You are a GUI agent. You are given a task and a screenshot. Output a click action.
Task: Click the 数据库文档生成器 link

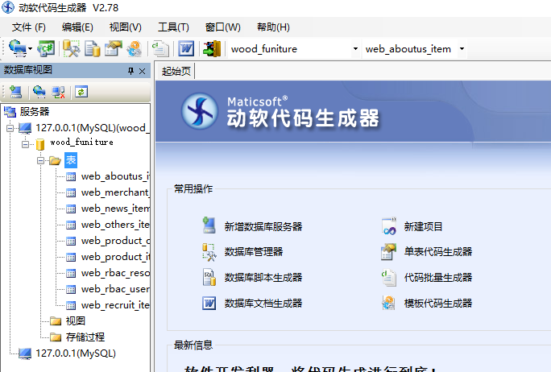click(263, 303)
